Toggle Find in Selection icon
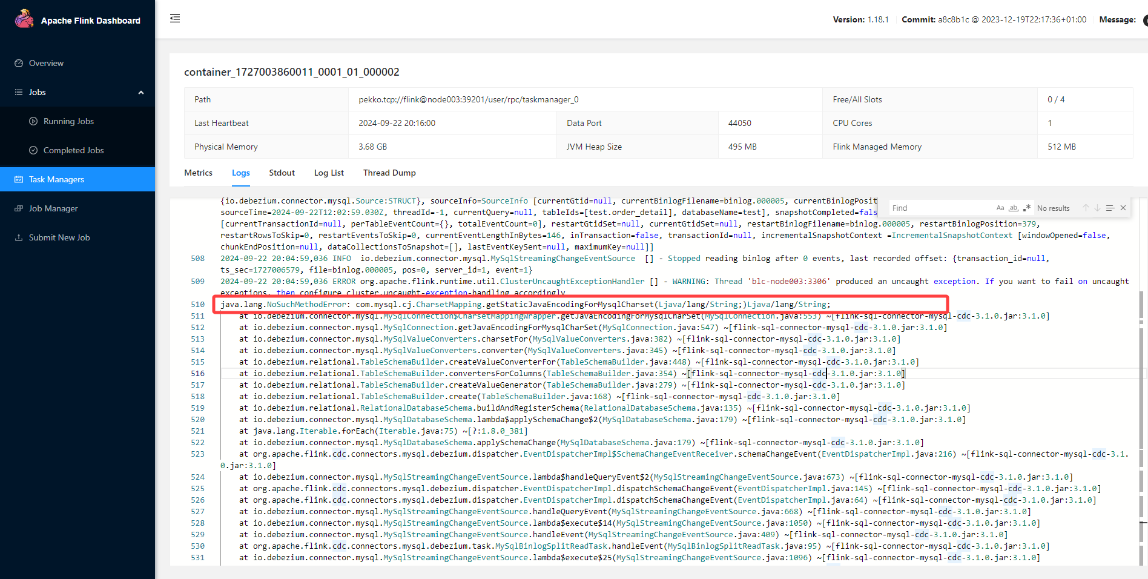 (1110, 208)
